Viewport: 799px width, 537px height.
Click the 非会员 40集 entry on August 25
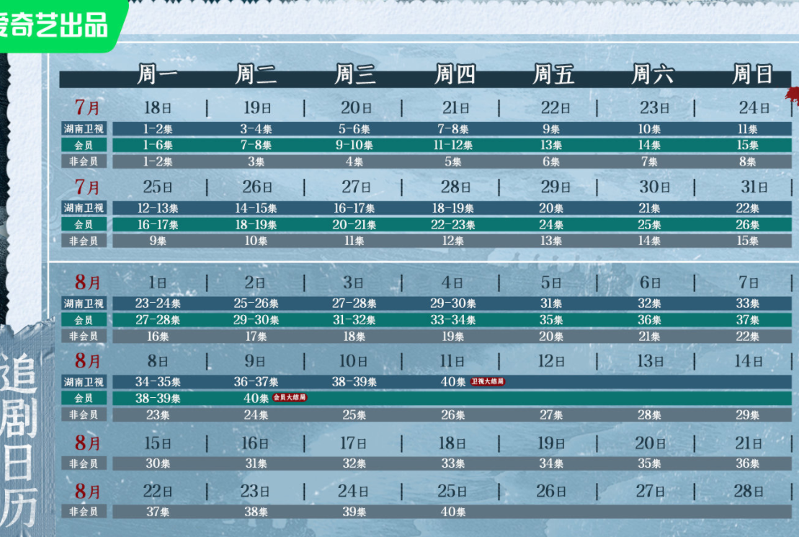pos(453,512)
